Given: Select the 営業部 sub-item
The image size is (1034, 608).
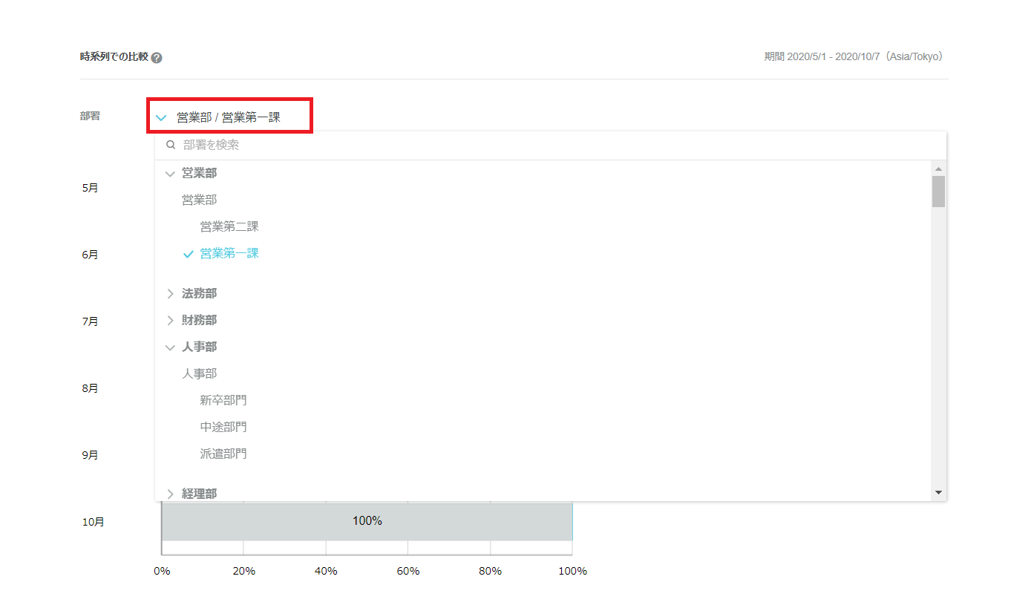Looking at the screenshot, I should [200, 200].
